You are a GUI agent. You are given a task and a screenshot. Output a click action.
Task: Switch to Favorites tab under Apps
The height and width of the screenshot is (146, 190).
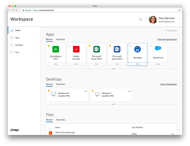[60, 39]
